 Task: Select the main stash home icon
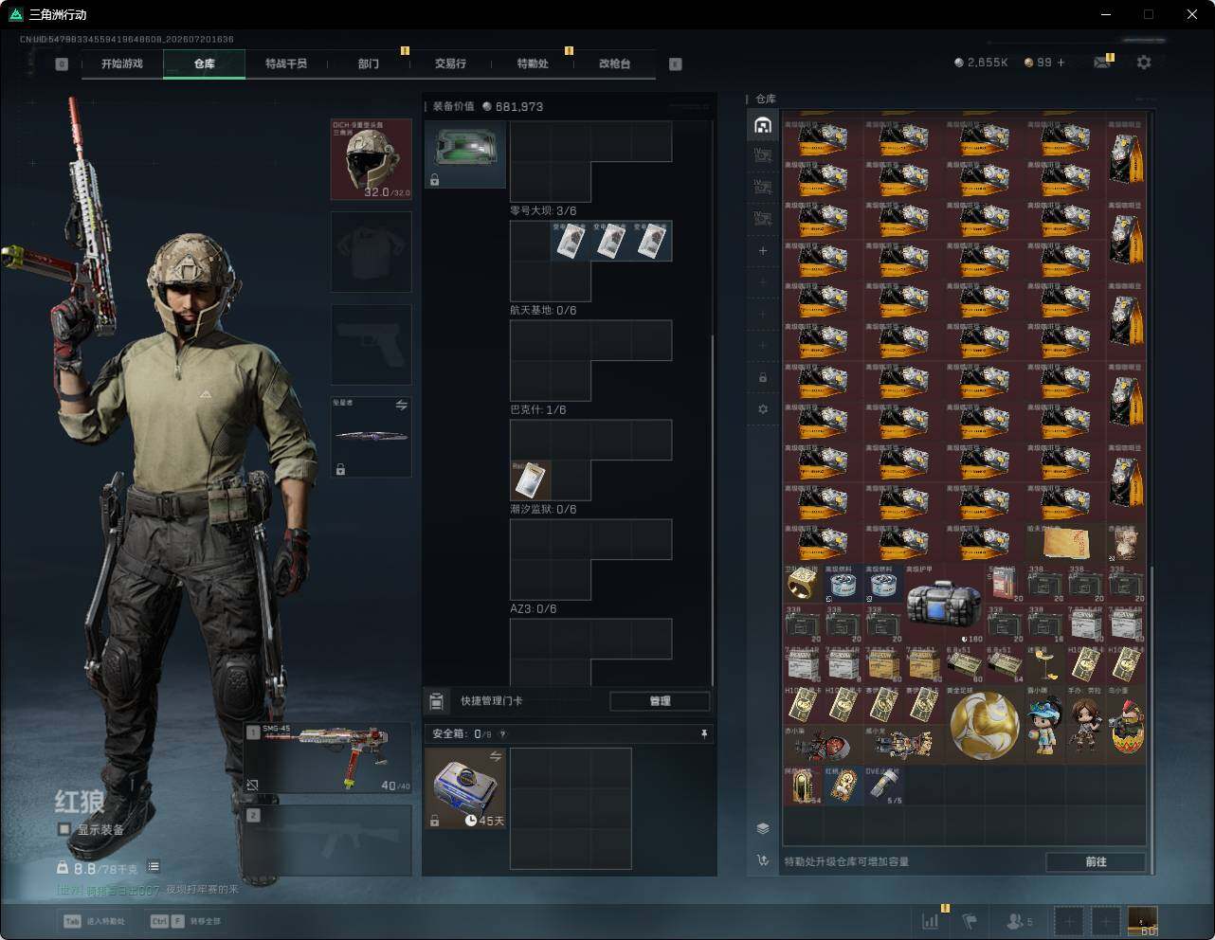pyautogui.click(x=763, y=124)
